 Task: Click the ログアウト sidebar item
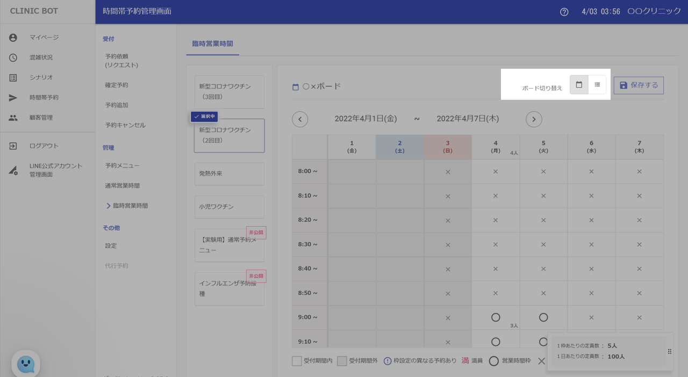point(44,146)
